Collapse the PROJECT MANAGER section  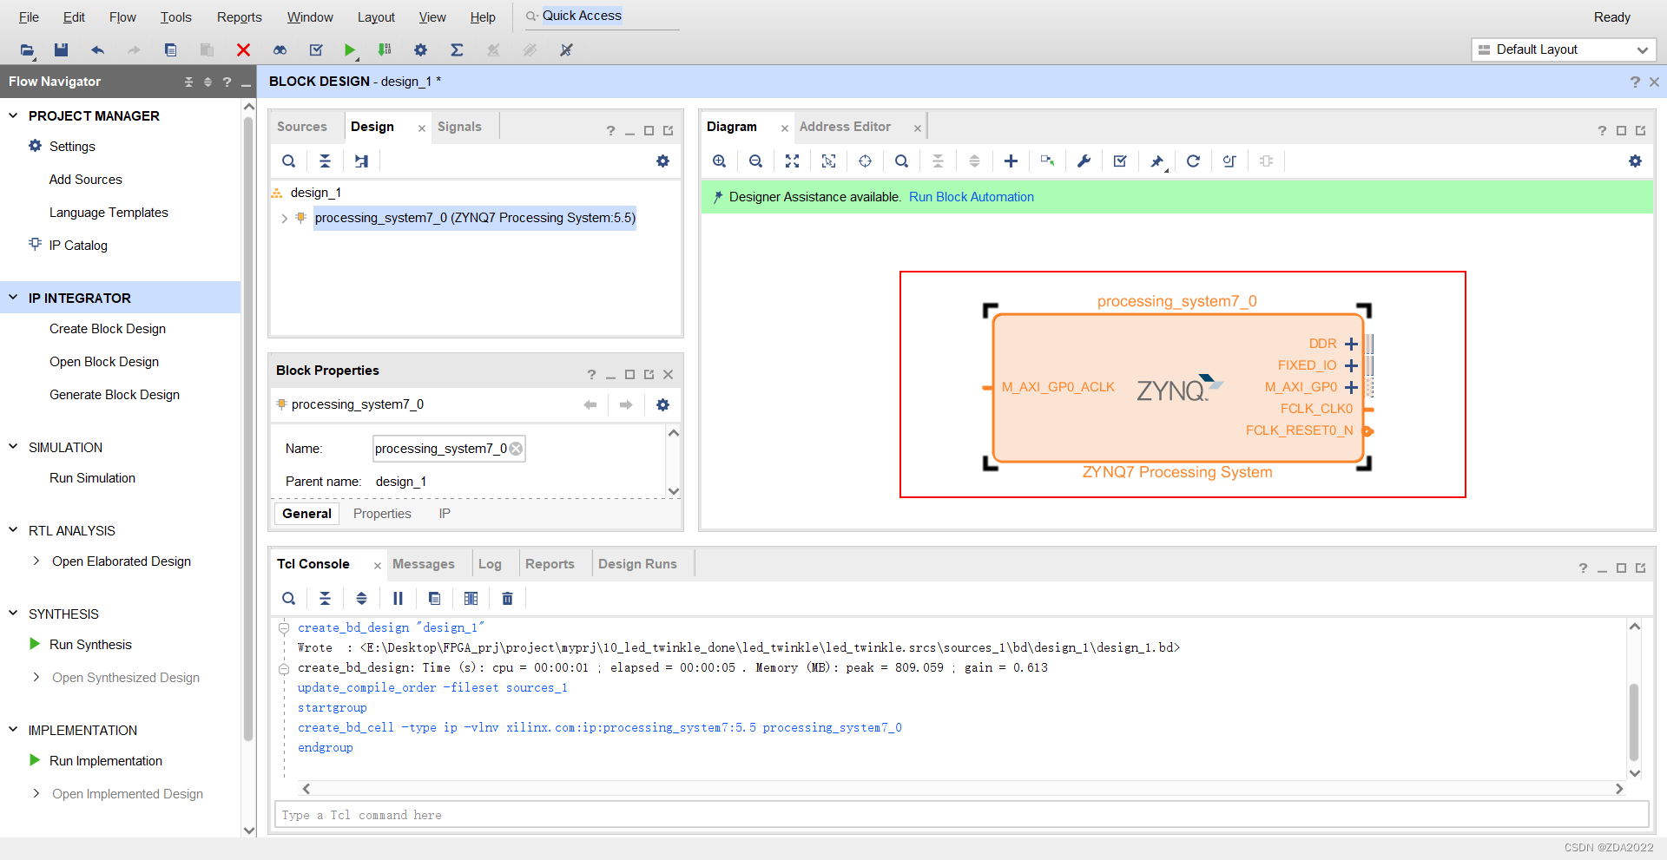(13, 115)
